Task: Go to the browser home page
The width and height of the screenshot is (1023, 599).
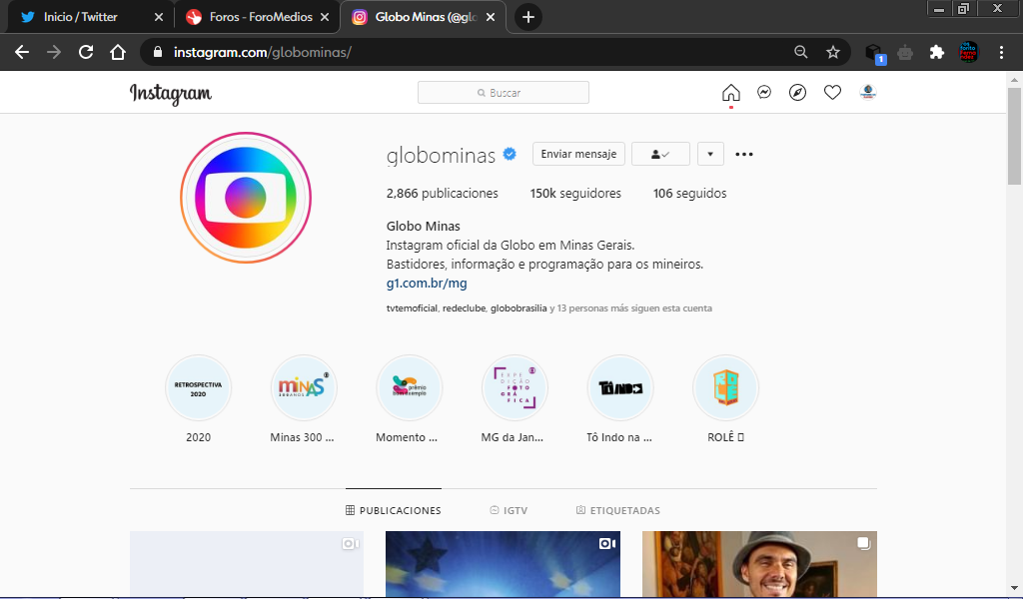Action: pyautogui.click(x=118, y=52)
